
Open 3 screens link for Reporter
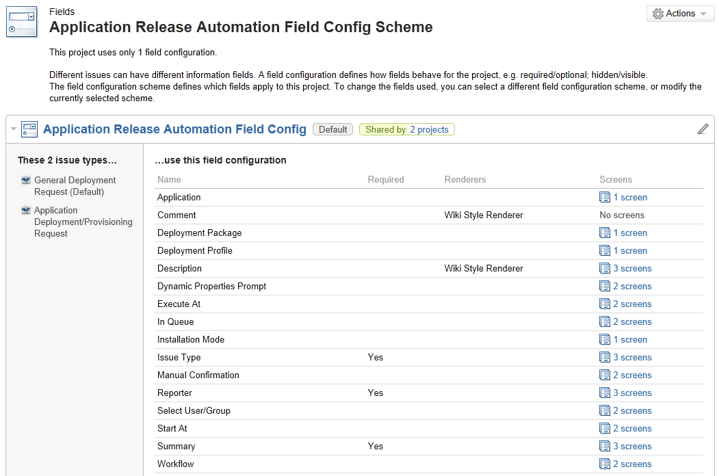pyautogui.click(x=632, y=393)
